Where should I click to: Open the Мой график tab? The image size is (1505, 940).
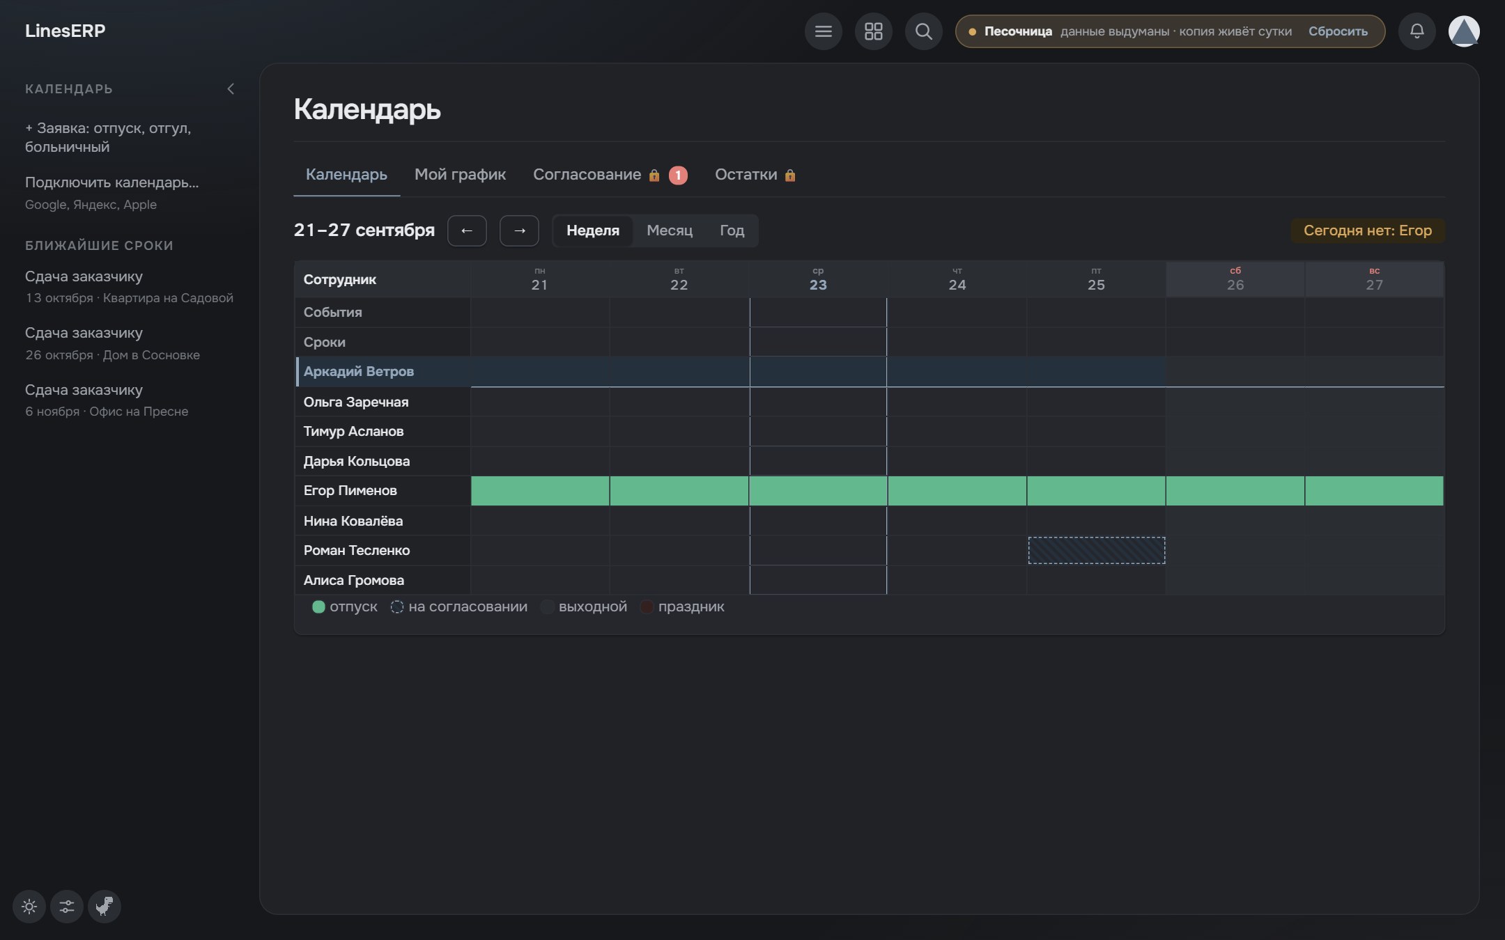[x=460, y=175]
